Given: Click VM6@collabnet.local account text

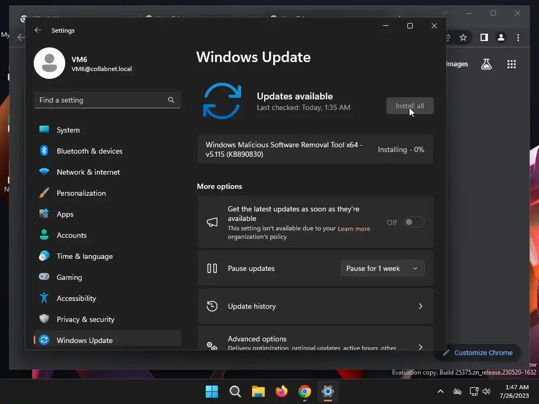Looking at the screenshot, I should pyautogui.click(x=102, y=69).
